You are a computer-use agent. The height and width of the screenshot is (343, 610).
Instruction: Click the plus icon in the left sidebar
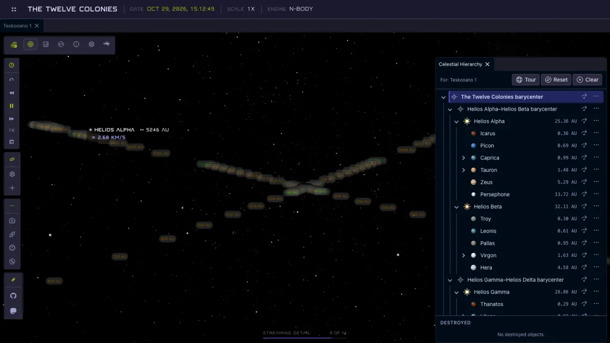[x=12, y=188]
